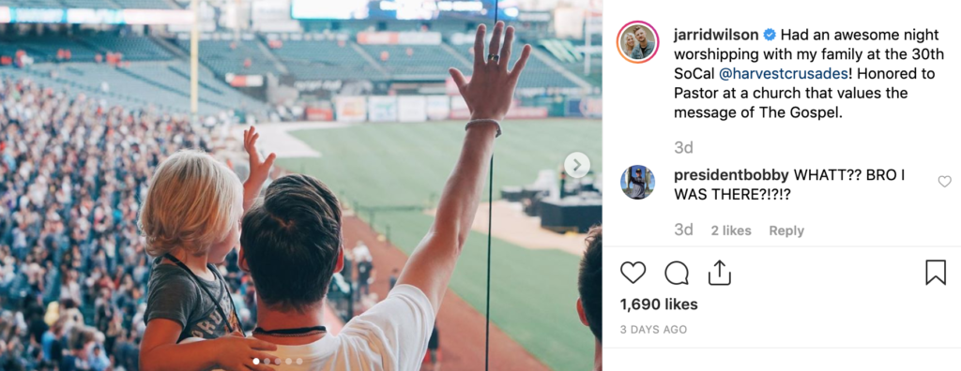Click the 3d timestamp under the comment
Viewport: 961px width, 371px height.
pyautogui.click(x=683, y=230)
